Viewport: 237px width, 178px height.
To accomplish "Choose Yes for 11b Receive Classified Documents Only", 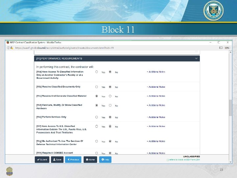I will (96, 87).
